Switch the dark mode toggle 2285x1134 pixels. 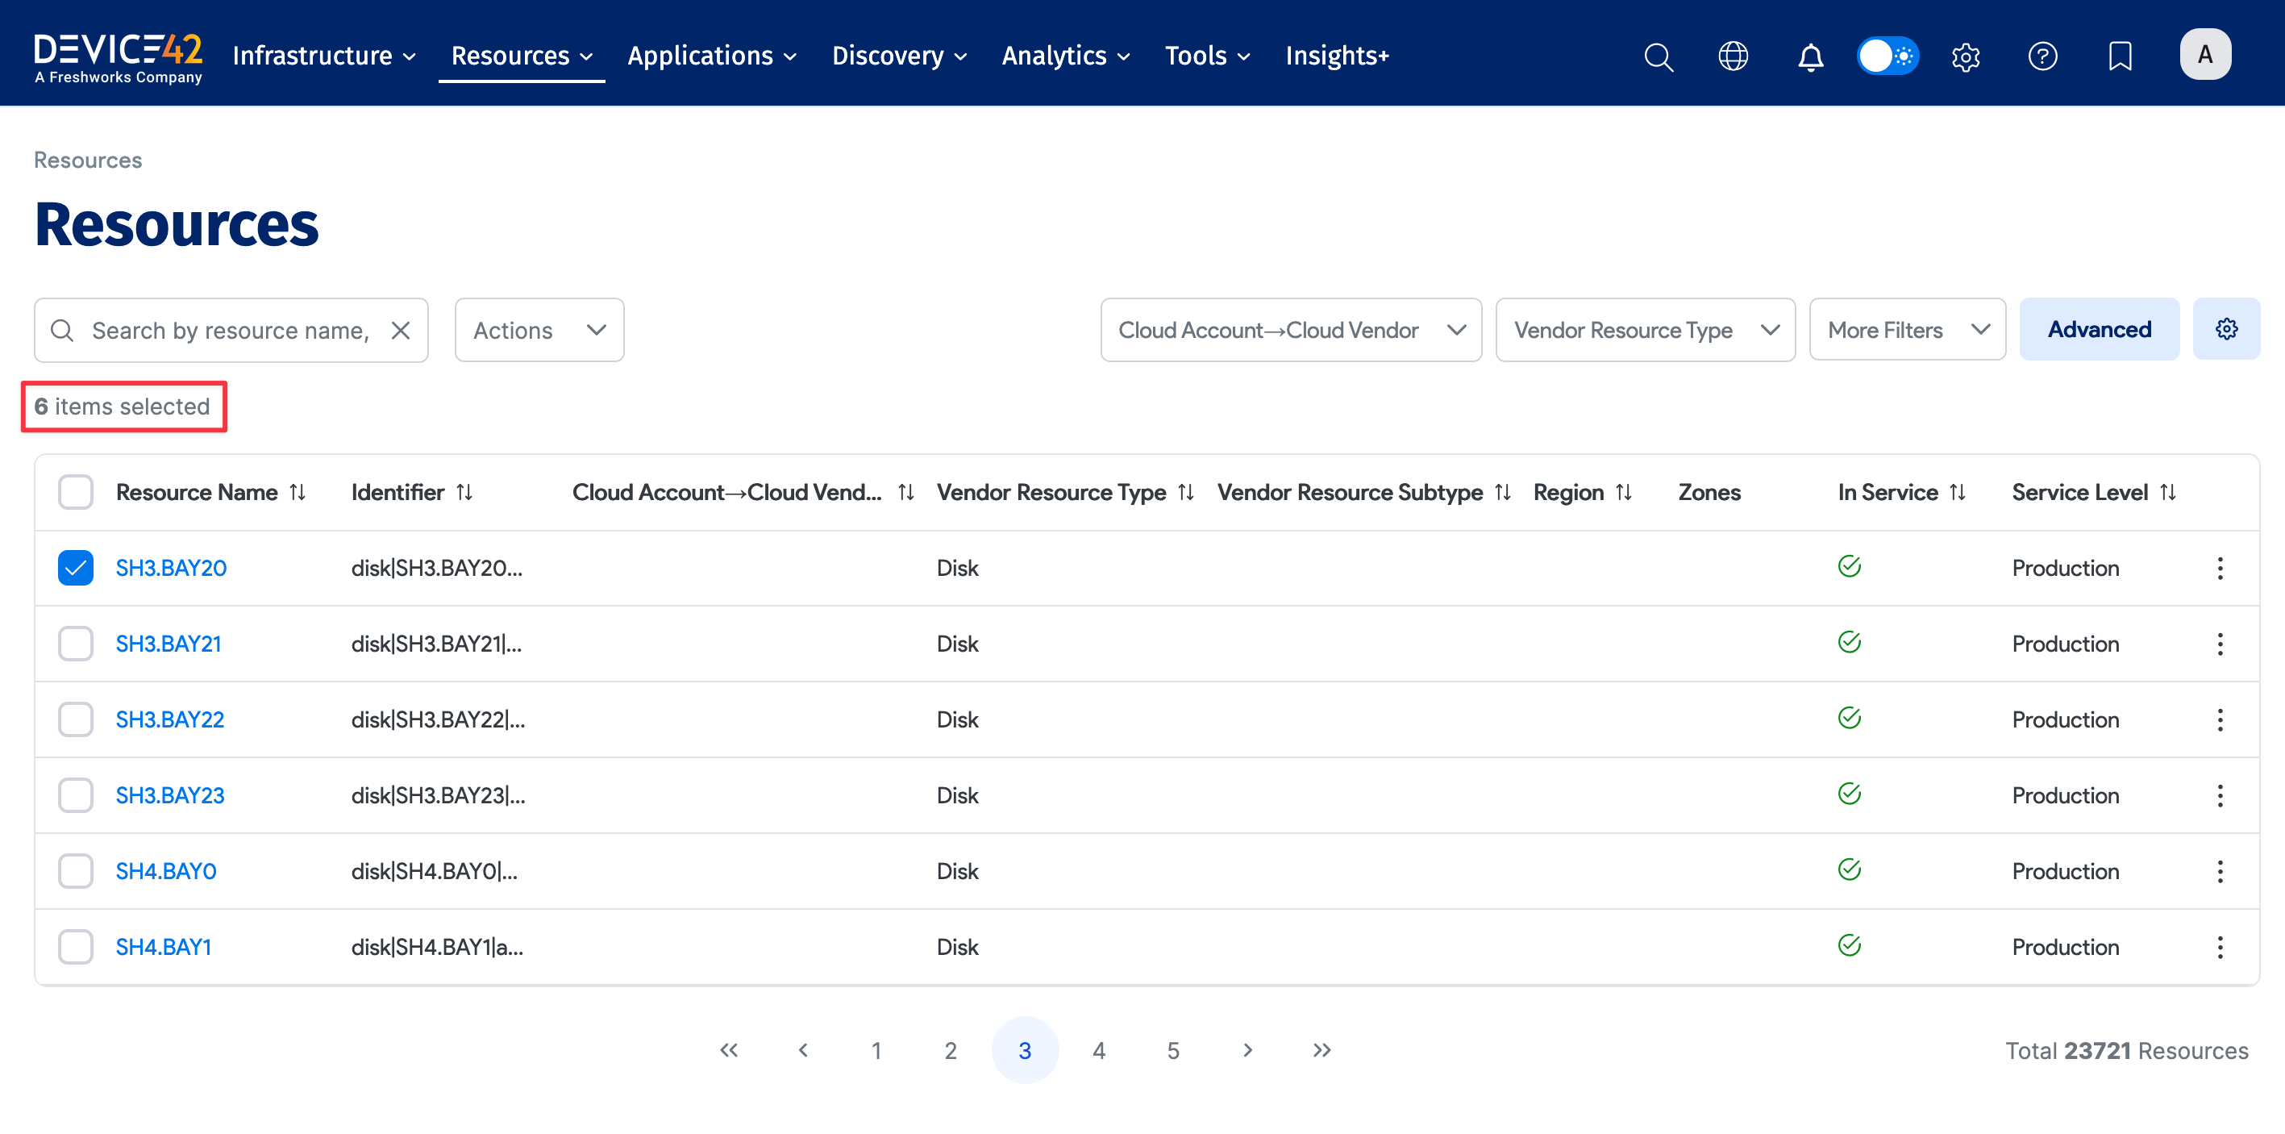pos(1888,55)
